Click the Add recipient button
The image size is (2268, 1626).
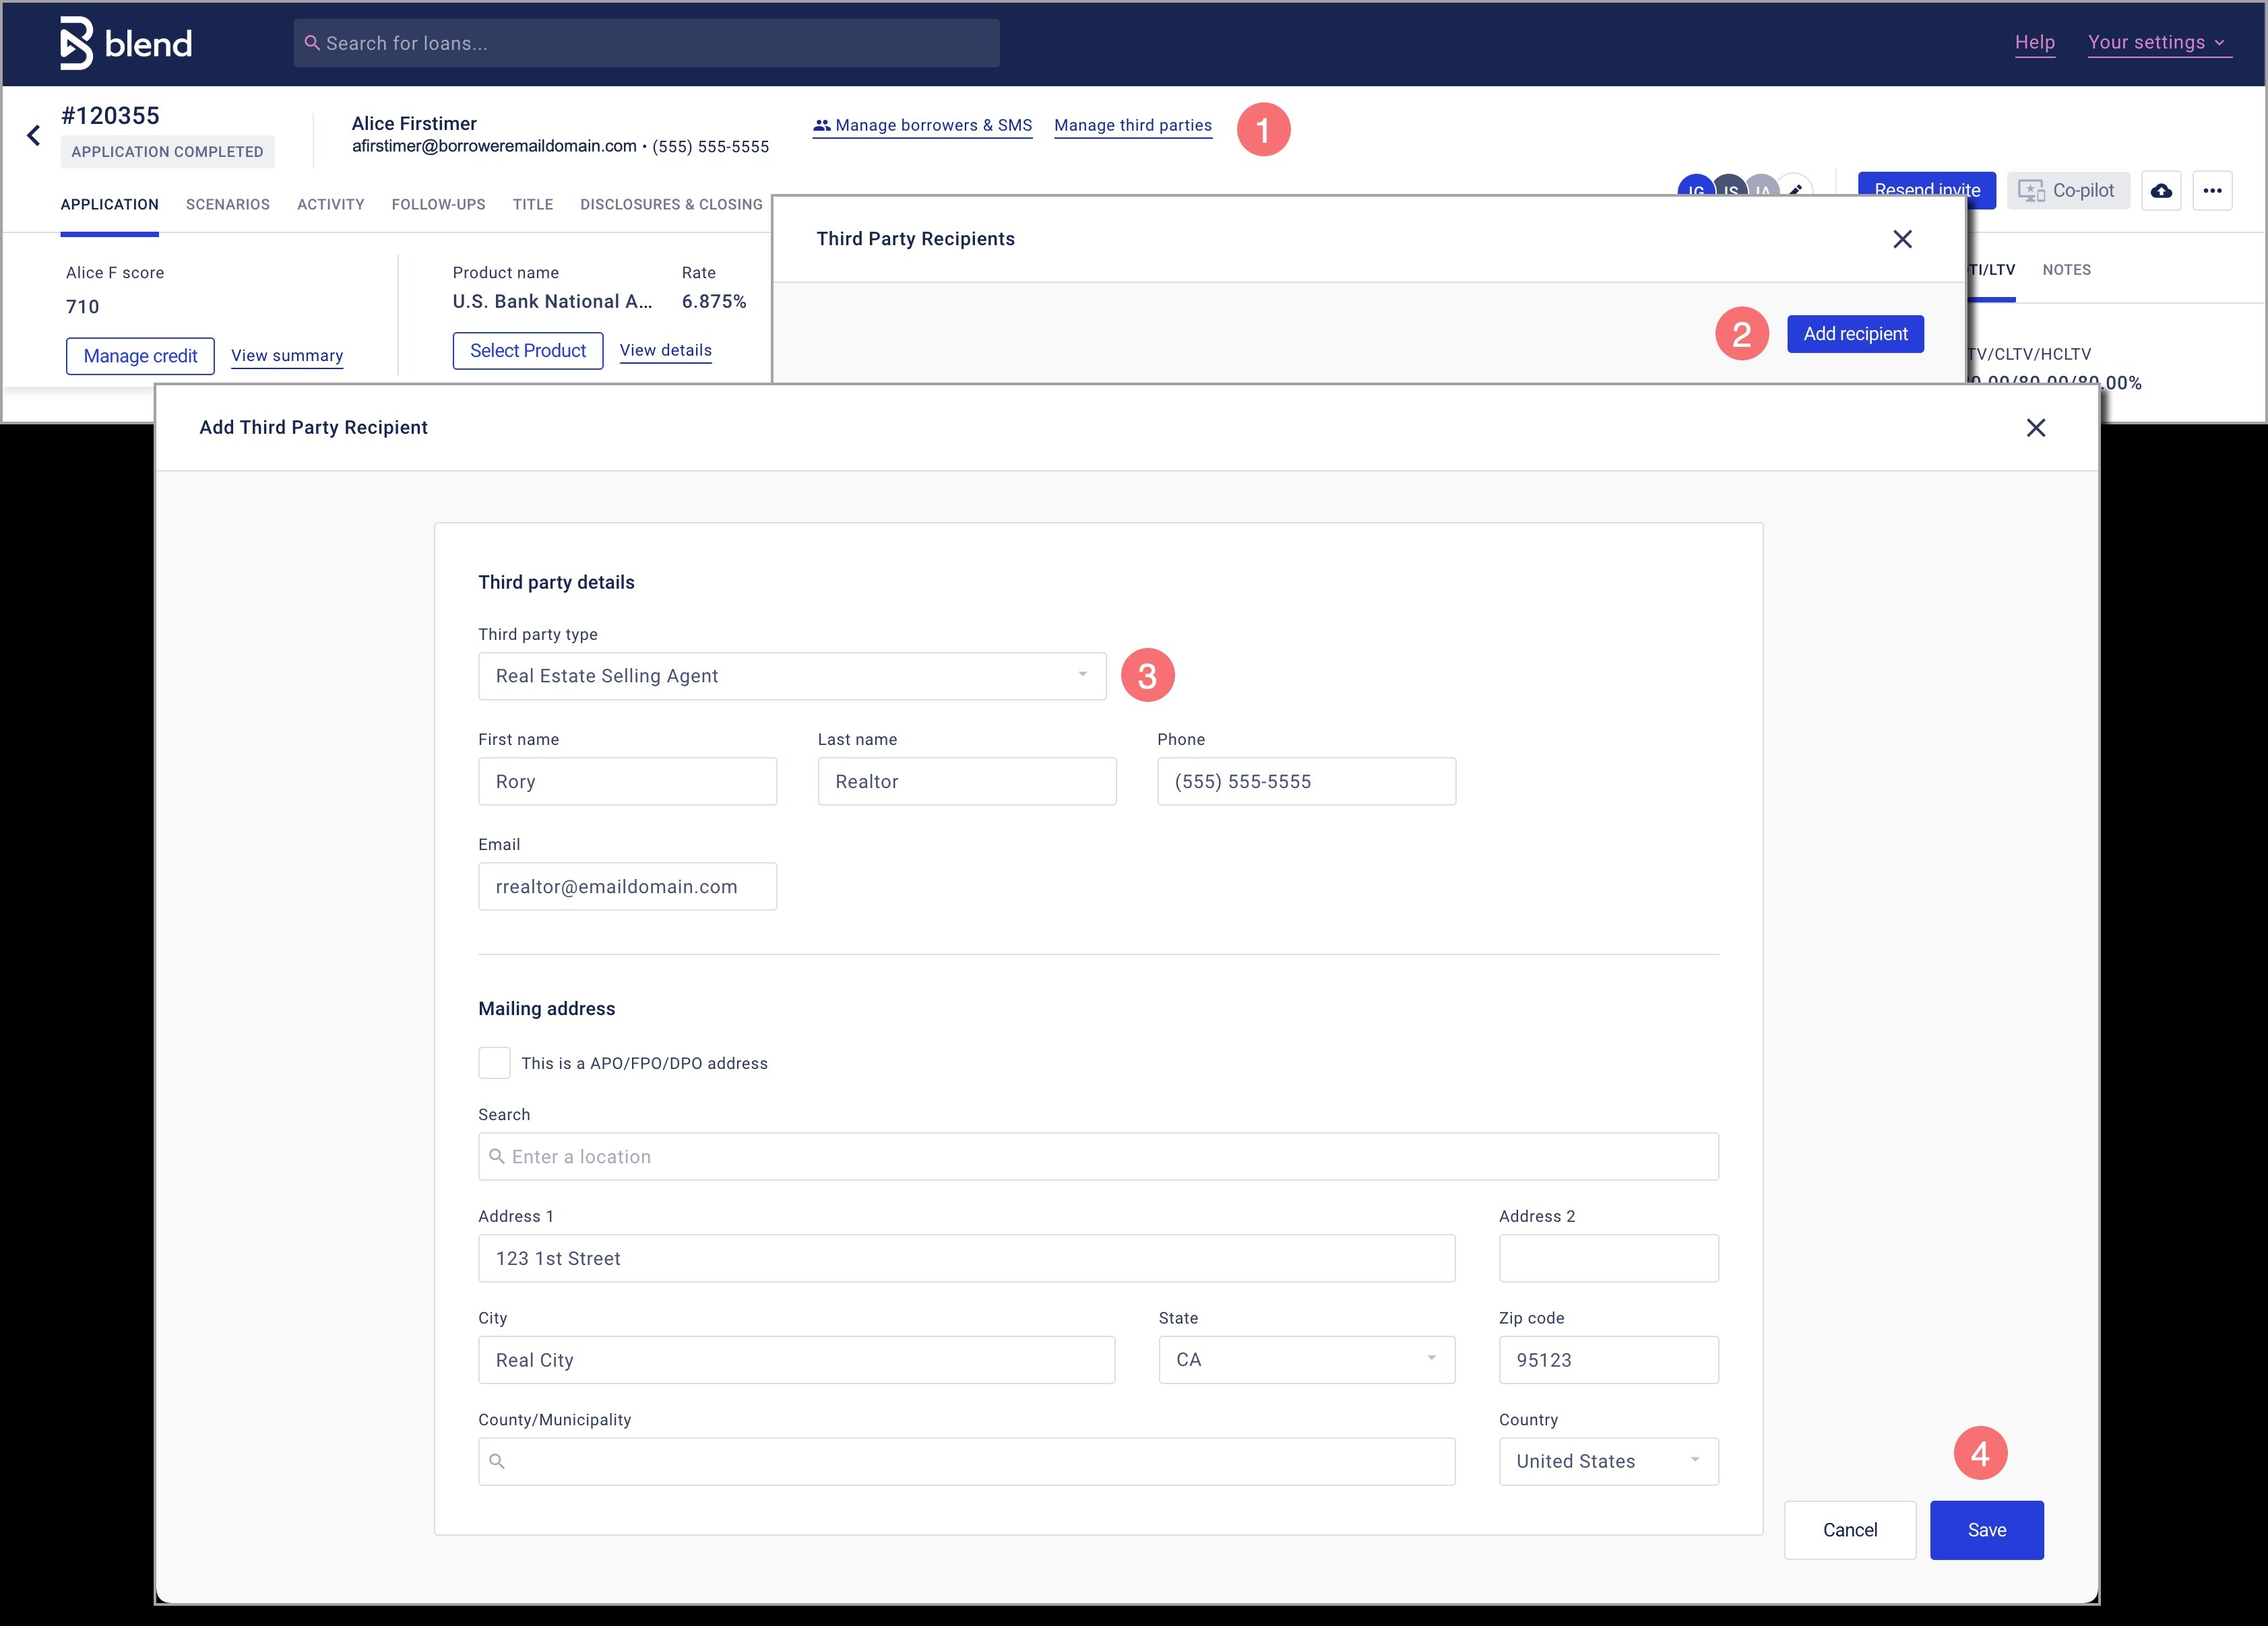tap(1855, 334)
